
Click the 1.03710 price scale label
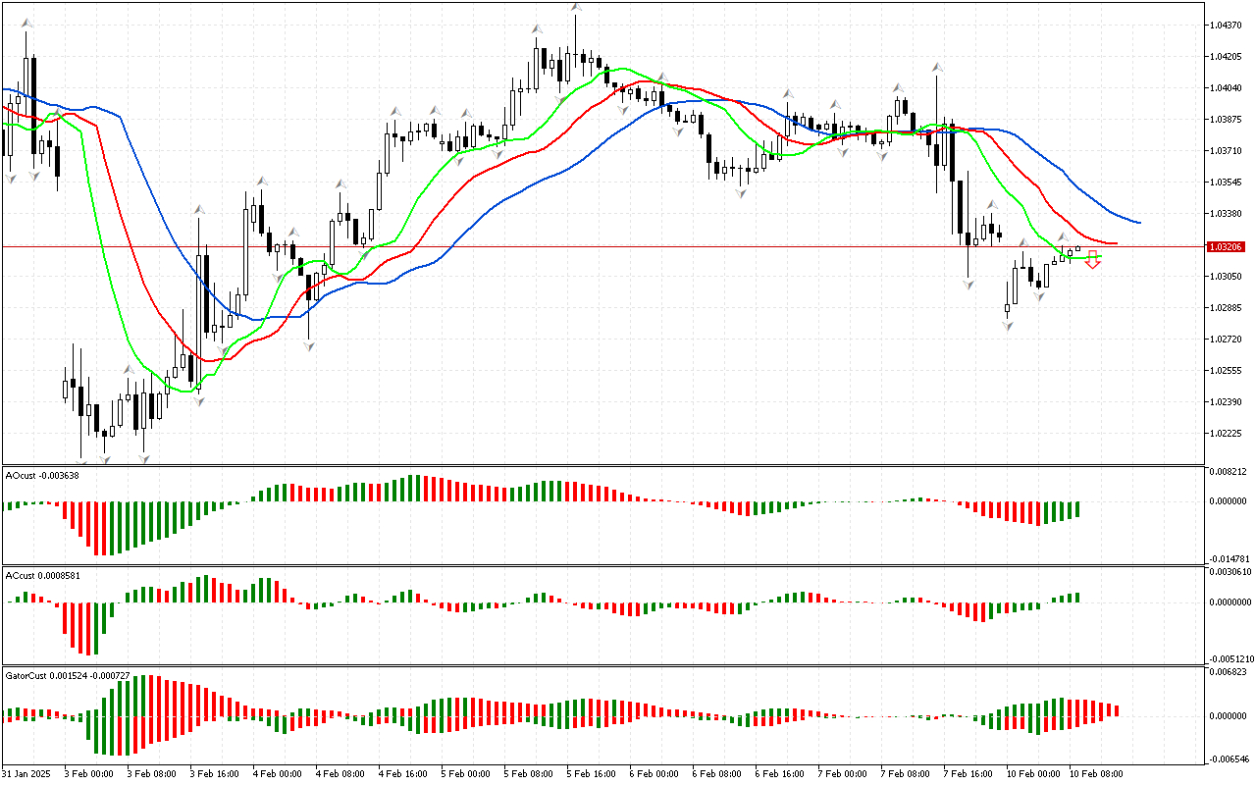1228,150
